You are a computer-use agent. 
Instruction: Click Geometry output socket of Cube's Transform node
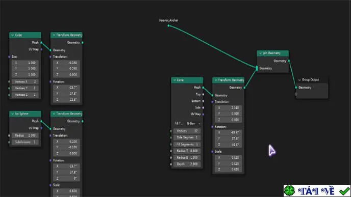[x=83, y=42]
